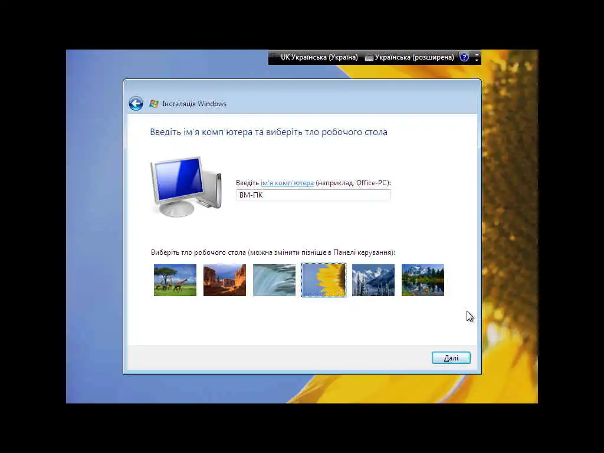Click the keyboard layout icon in language bar
The width and height of the screenshot is (604, 453).
[369, 58]
